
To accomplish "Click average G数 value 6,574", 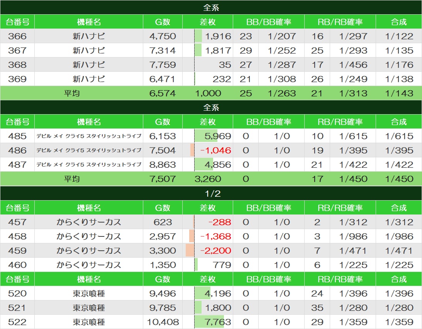I will 163,93.
